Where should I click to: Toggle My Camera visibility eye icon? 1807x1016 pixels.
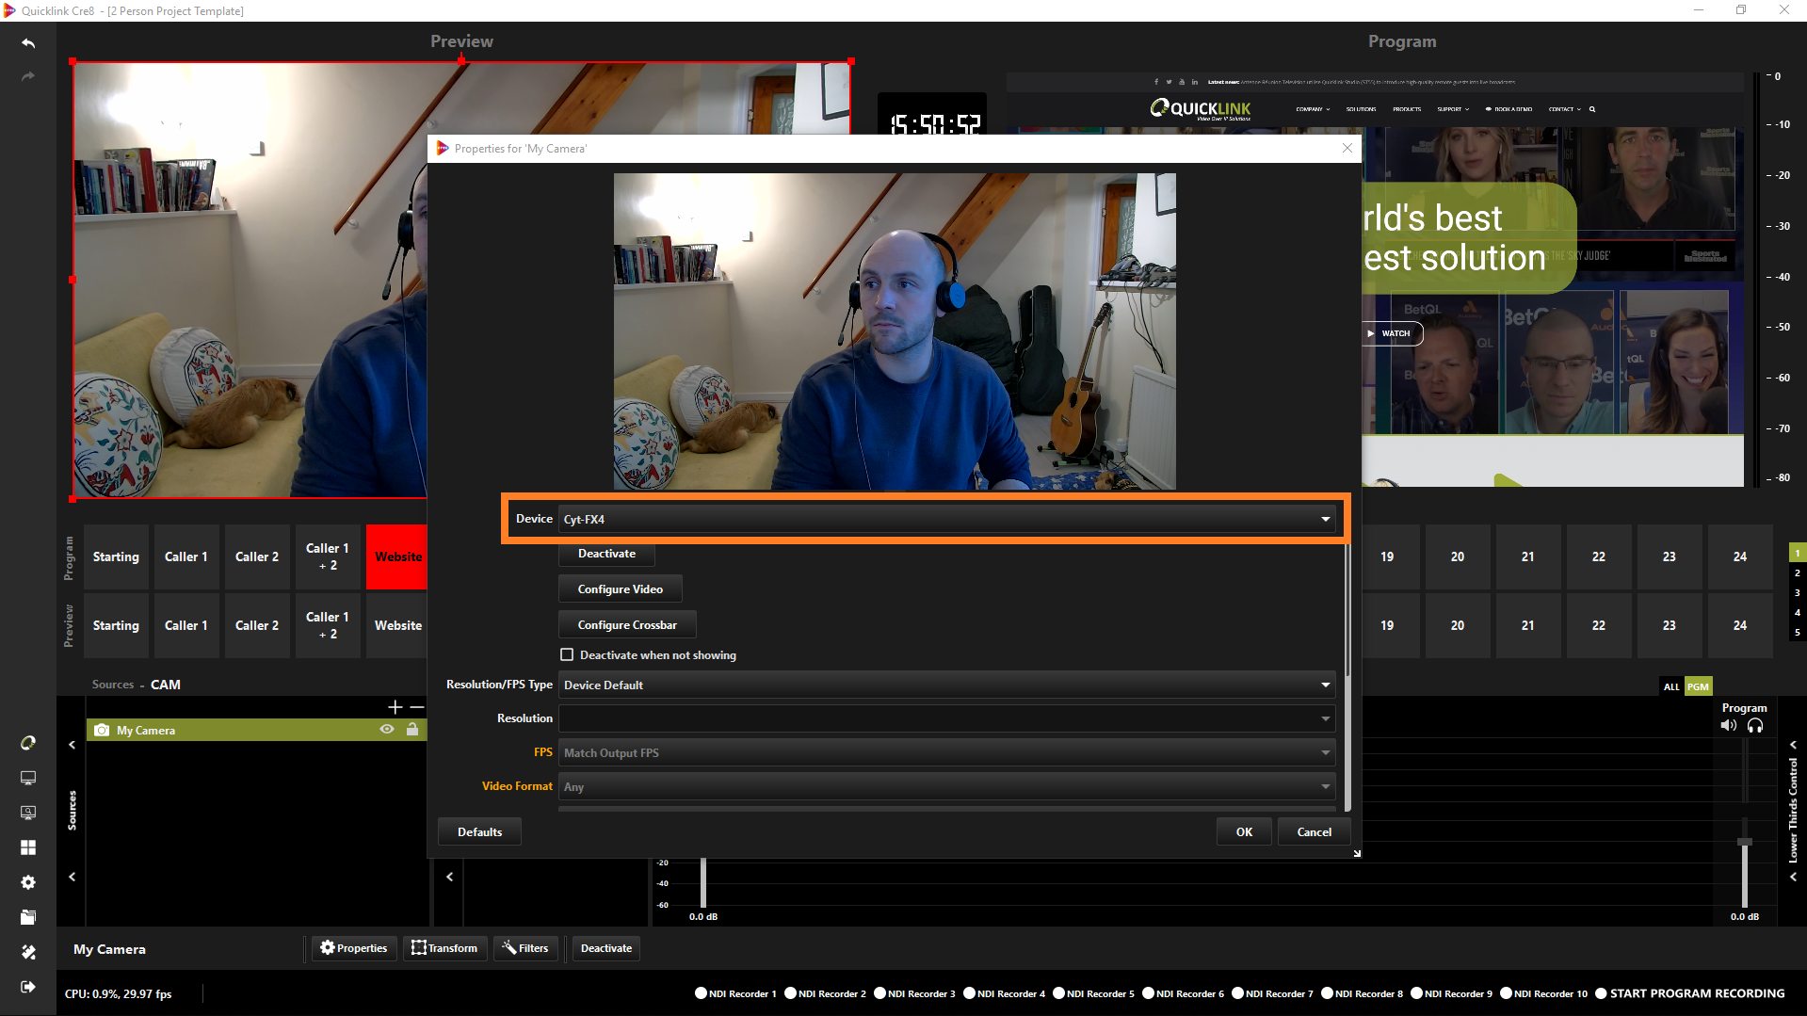point(387,730)
